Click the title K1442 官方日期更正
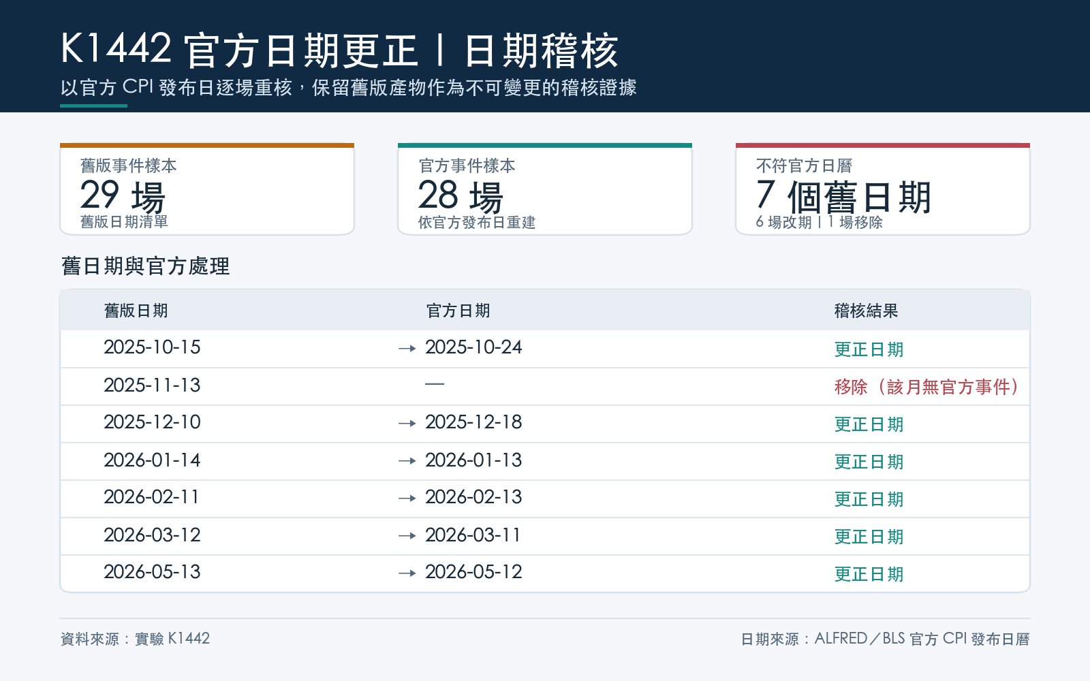 [x=239, y=50]
